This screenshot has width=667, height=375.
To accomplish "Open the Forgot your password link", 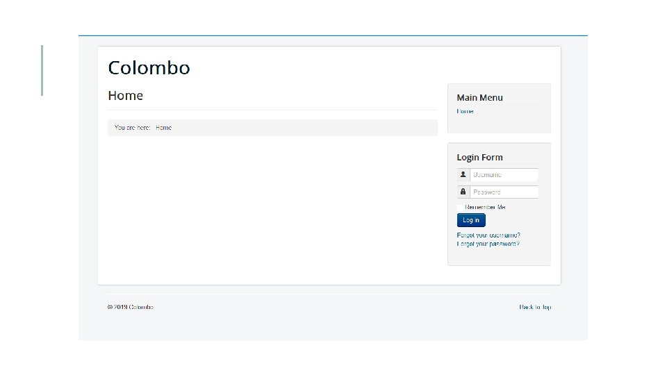I will click(x=488, y=244).
